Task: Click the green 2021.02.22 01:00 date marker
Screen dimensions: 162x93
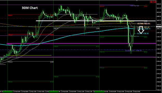Action: click(x=8, y=91)
